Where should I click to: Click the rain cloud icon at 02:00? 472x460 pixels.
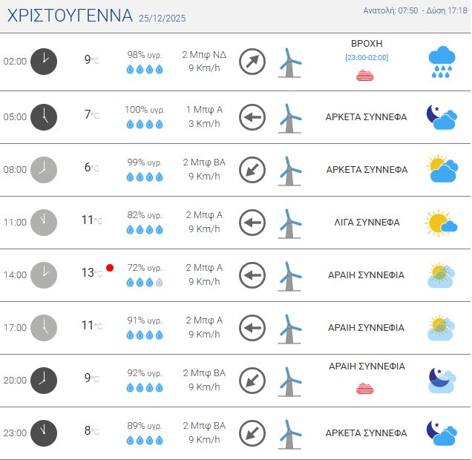(x=442, y=62)
